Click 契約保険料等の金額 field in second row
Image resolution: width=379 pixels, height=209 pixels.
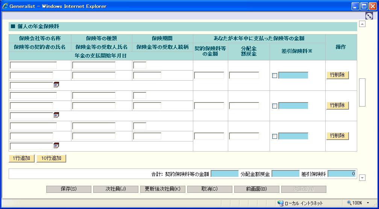click(x=209, y=106)
